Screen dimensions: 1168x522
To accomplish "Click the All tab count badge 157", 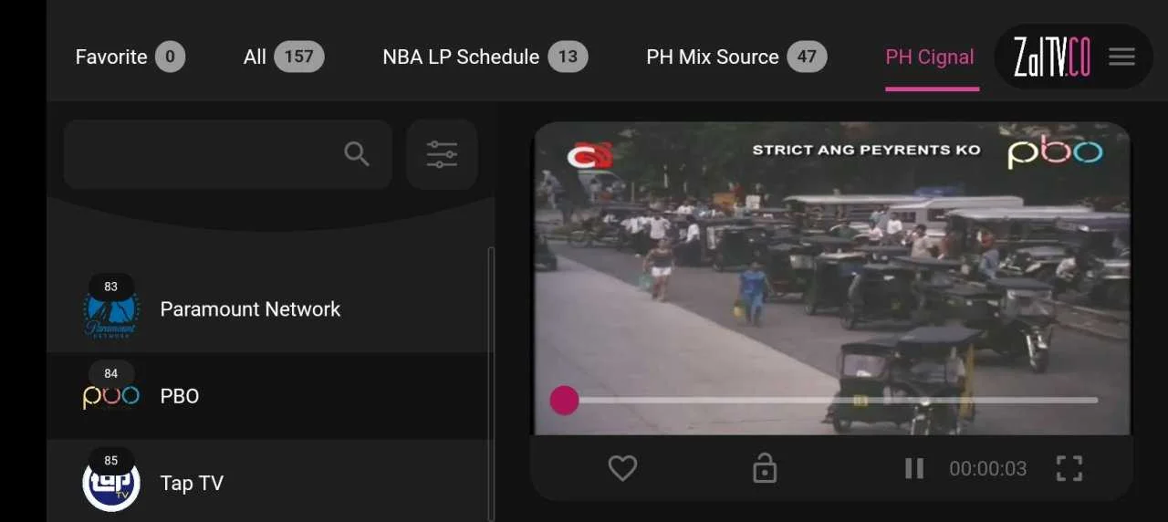I will click(298, 57).
